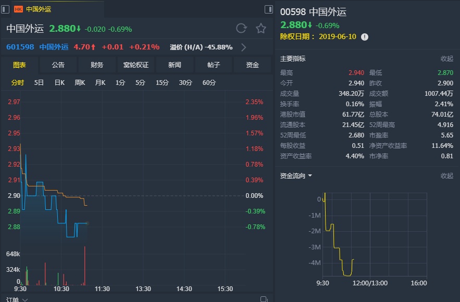
Task: Open the 601598 A-share code link
Action: 20,47
